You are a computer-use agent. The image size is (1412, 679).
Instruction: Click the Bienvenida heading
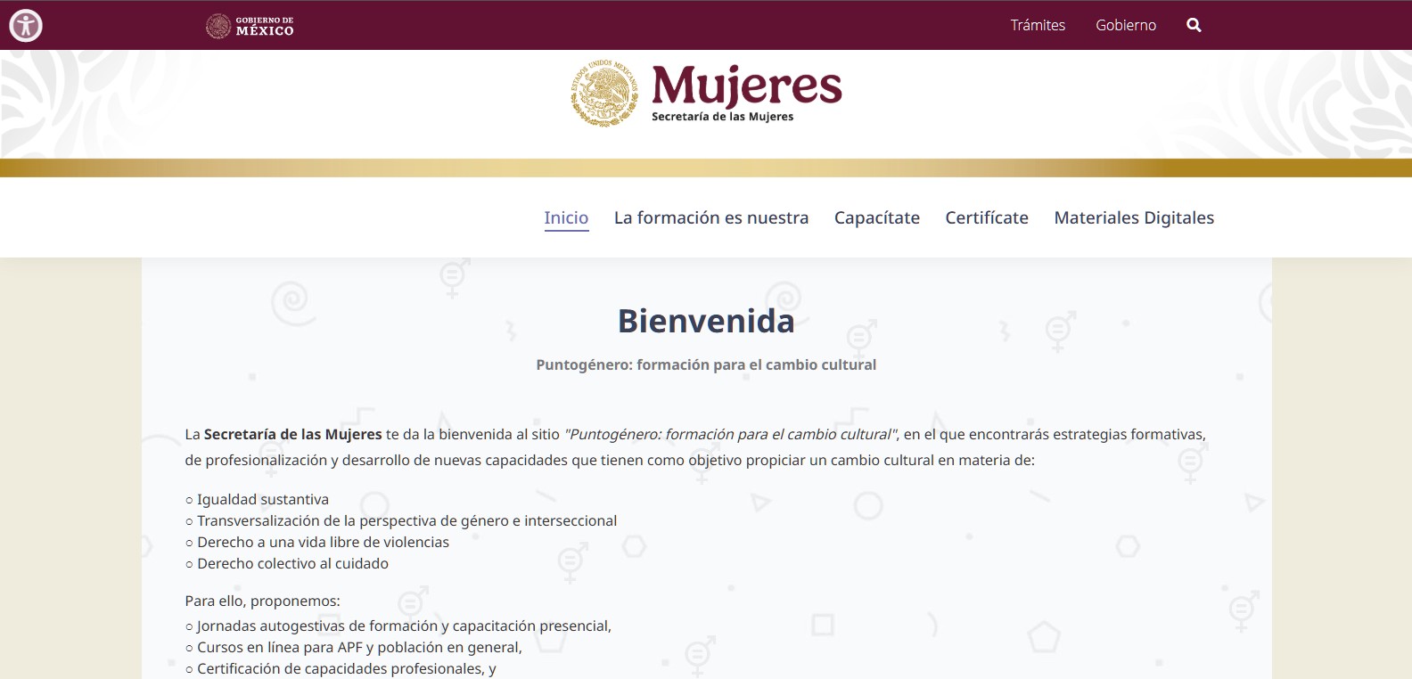coord(706,321)
